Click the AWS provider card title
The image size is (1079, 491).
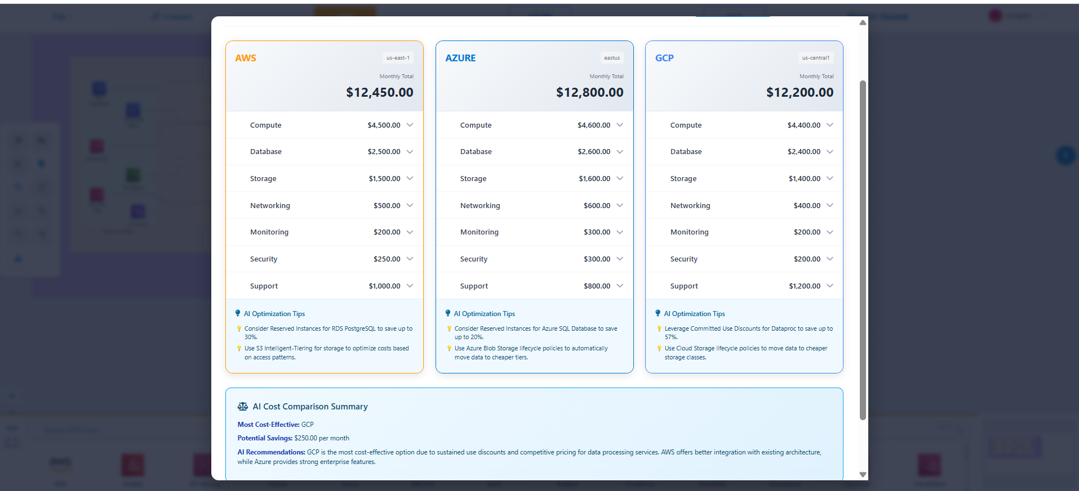coord(246,58)
